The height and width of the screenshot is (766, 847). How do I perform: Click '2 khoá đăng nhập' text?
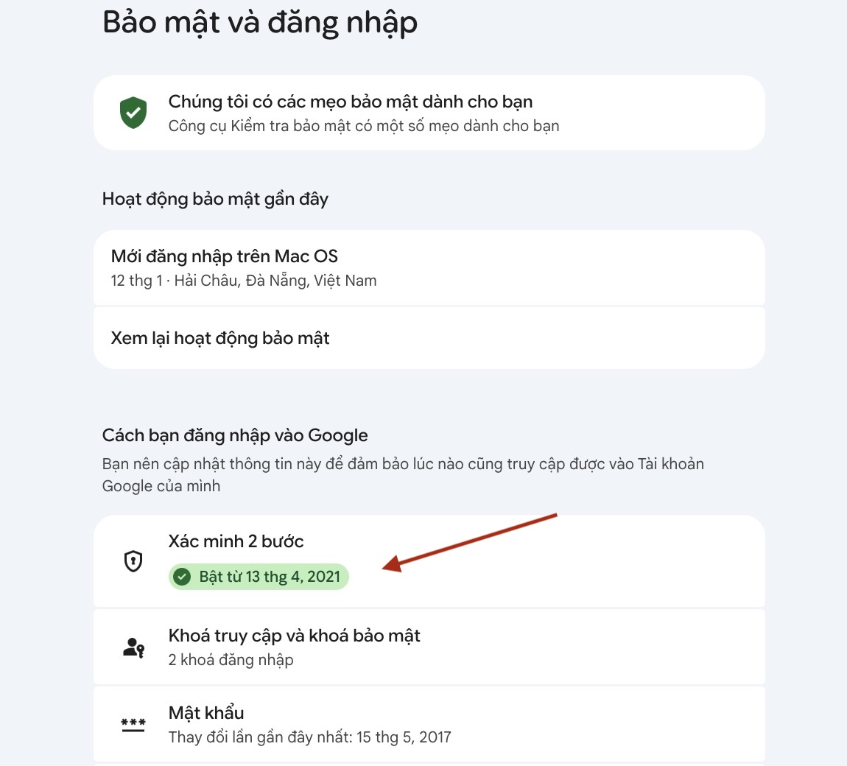[x=231, y=660]
